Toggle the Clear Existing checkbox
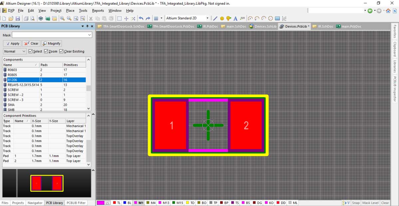Screen dimensions: 399x206 click(61, 51)
